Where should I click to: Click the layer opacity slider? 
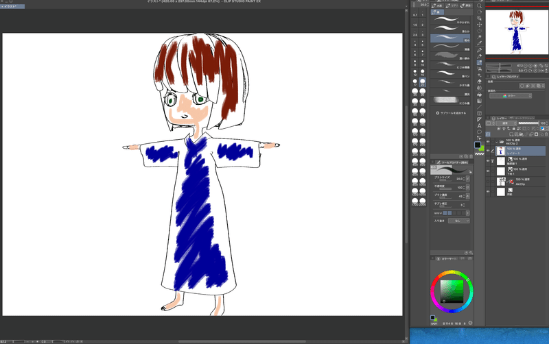point(528,123)
